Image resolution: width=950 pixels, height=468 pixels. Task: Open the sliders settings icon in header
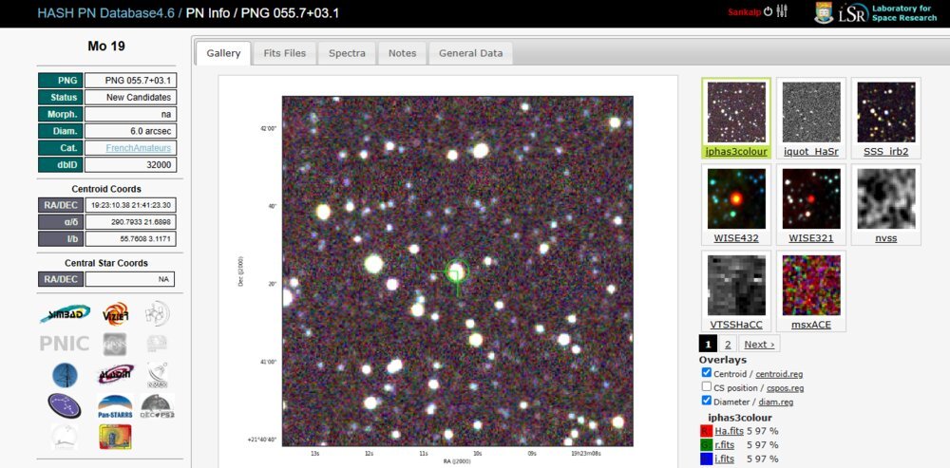pyautogui.click(x=782, y=11)
